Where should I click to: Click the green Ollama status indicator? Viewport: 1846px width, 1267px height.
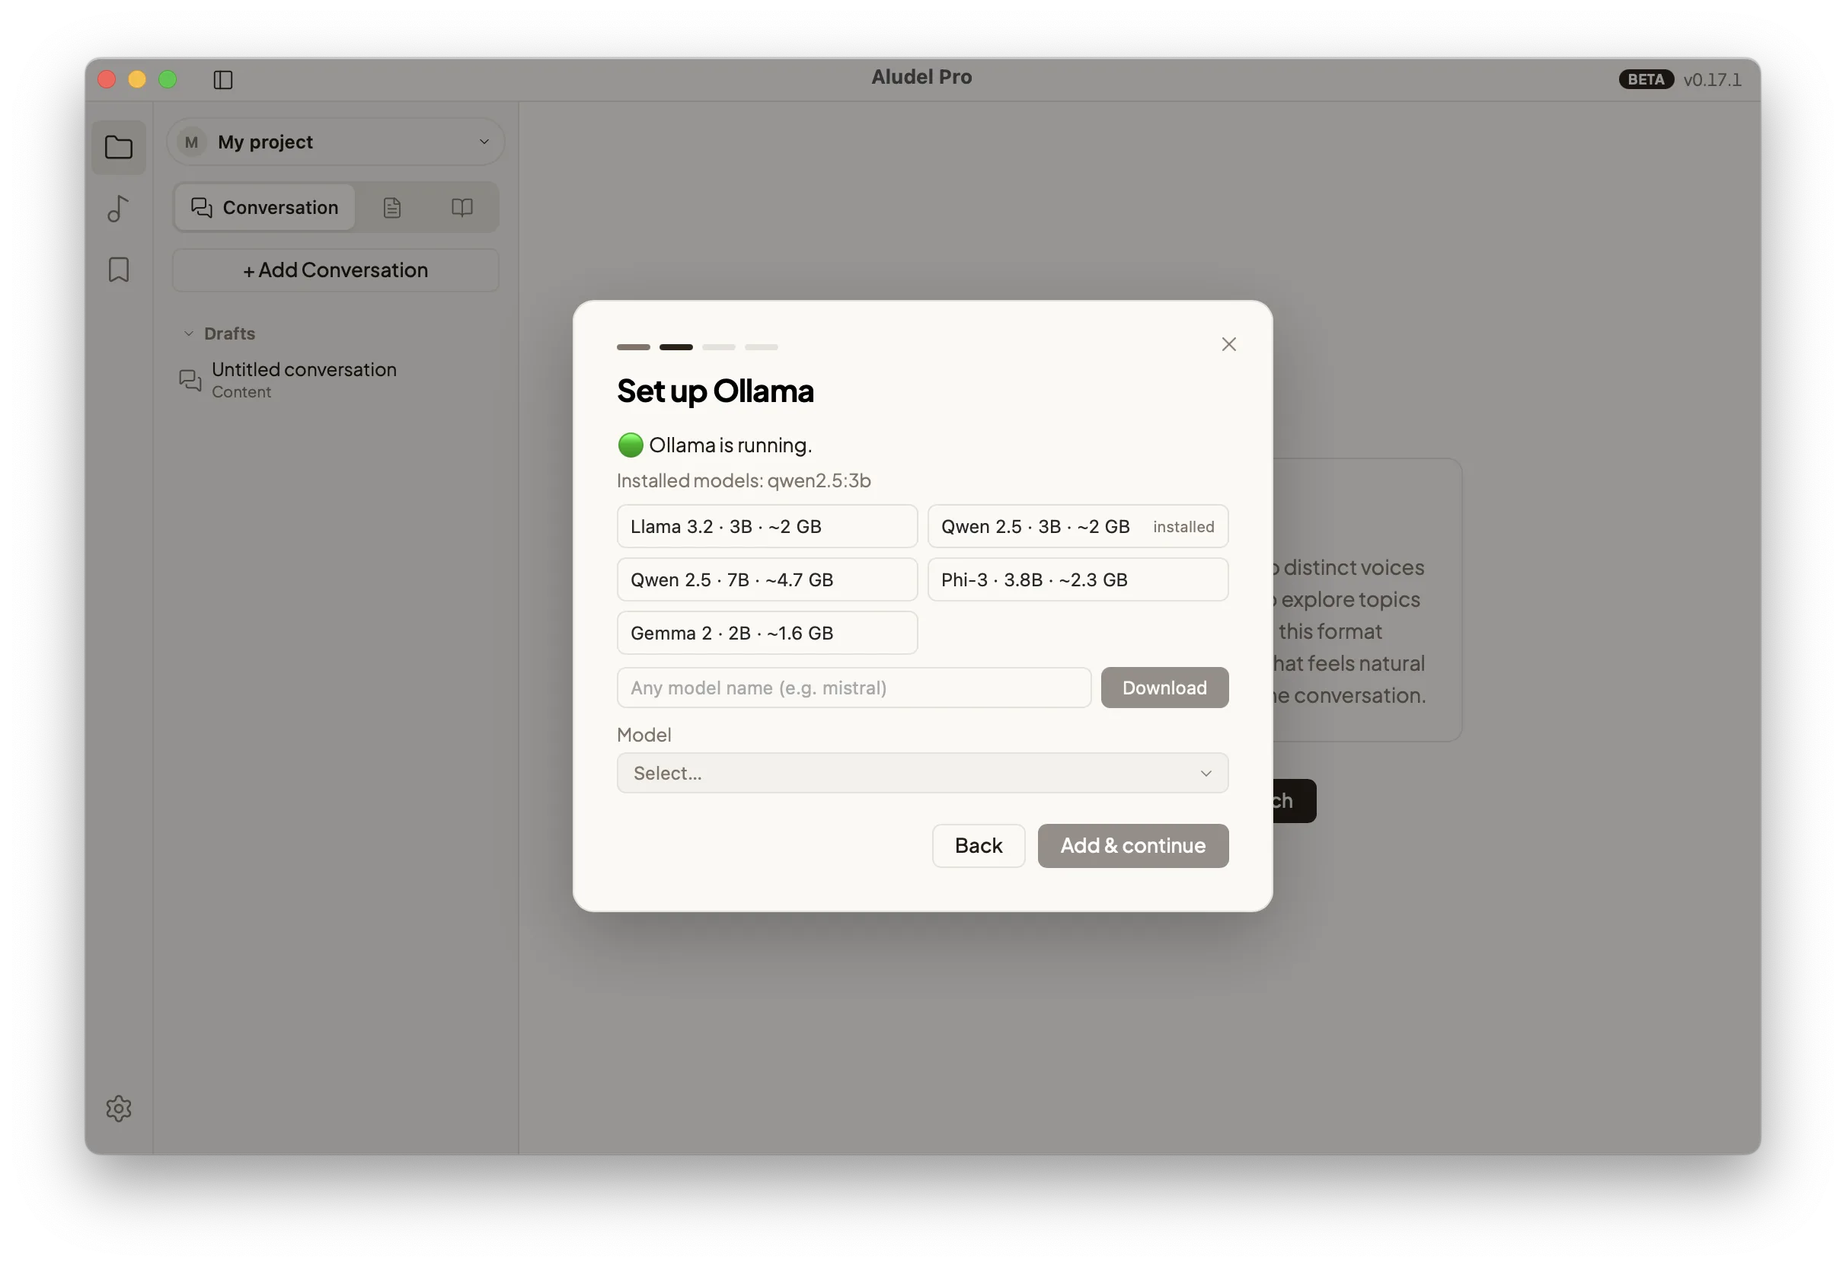630,445
